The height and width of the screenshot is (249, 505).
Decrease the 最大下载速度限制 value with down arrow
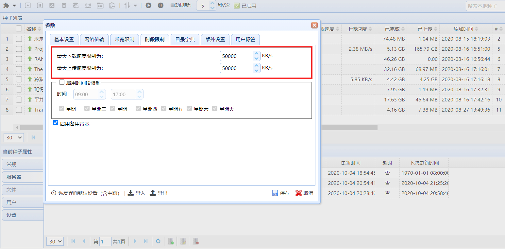pos(257,58)
